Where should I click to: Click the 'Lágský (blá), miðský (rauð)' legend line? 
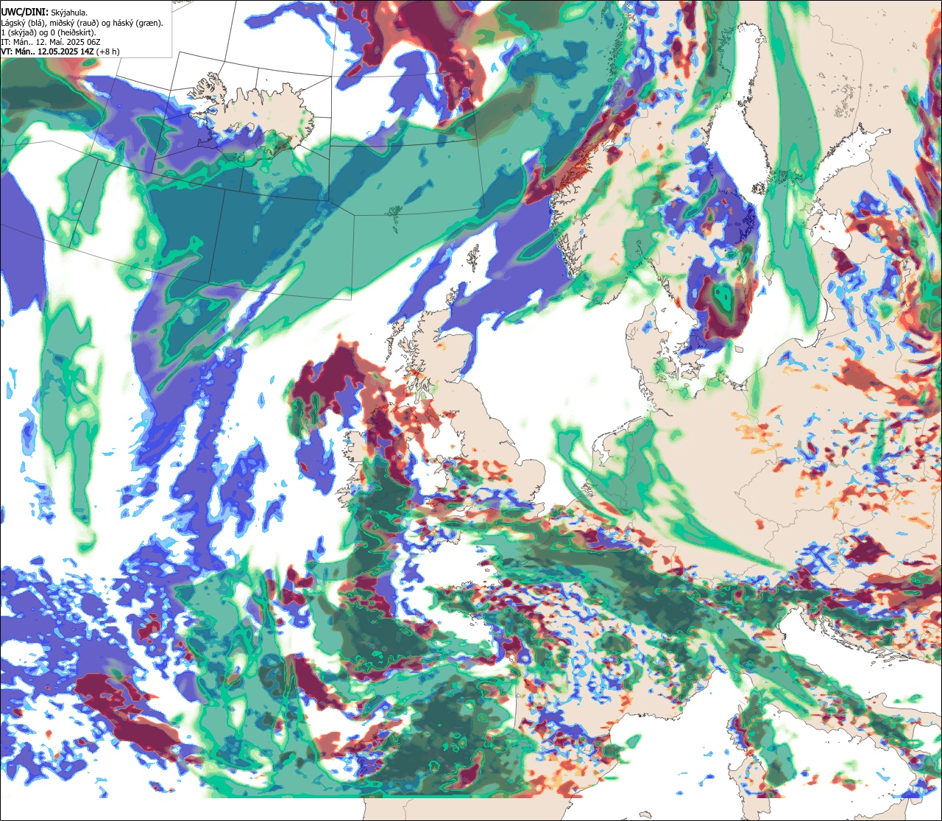point(82,22)
